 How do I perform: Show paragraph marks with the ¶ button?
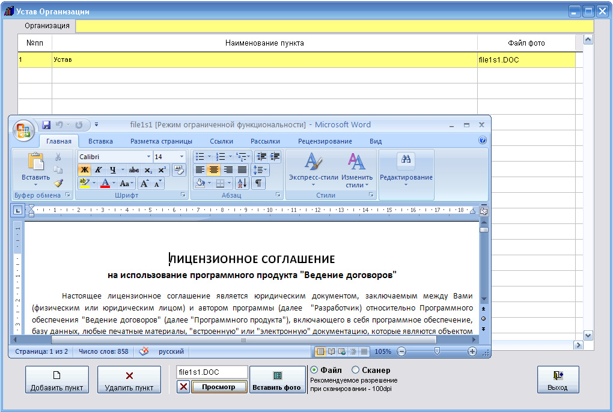(x=258, y=184)
